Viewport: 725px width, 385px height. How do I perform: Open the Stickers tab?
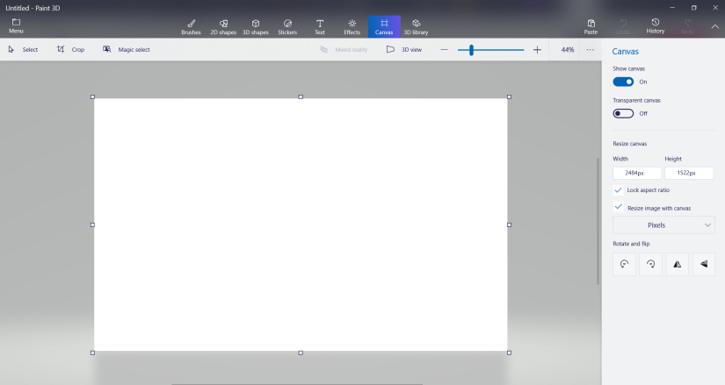click(x=287, y=27)
